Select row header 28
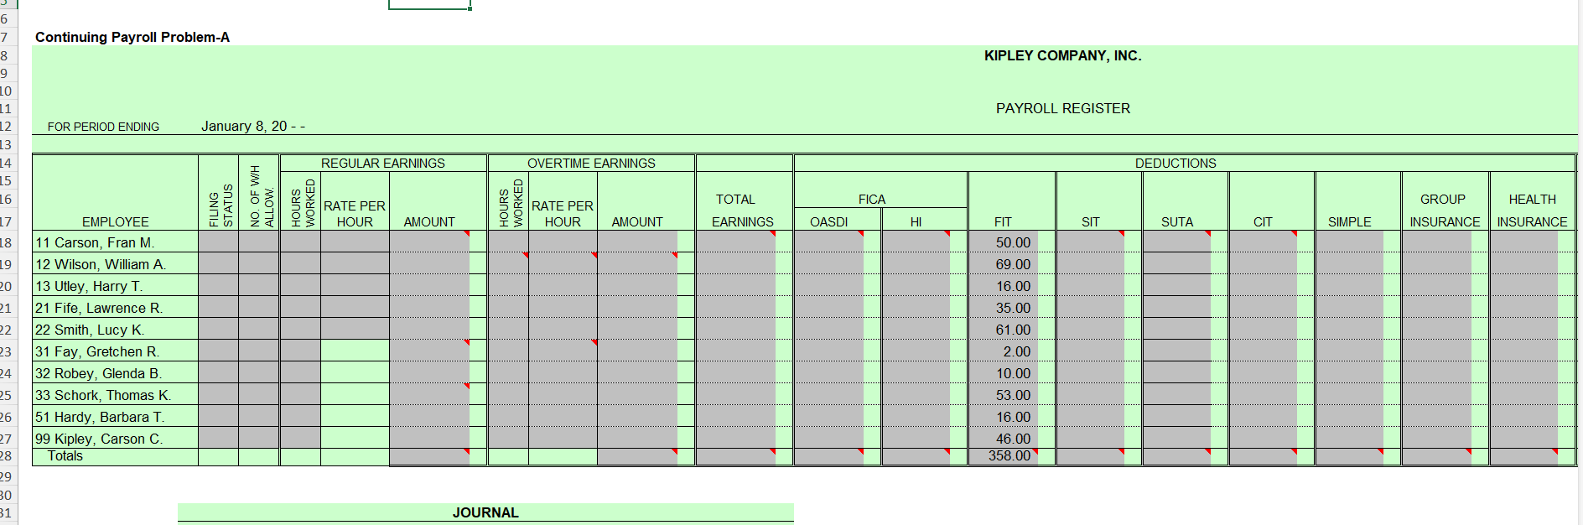 [x=7, y=455]
